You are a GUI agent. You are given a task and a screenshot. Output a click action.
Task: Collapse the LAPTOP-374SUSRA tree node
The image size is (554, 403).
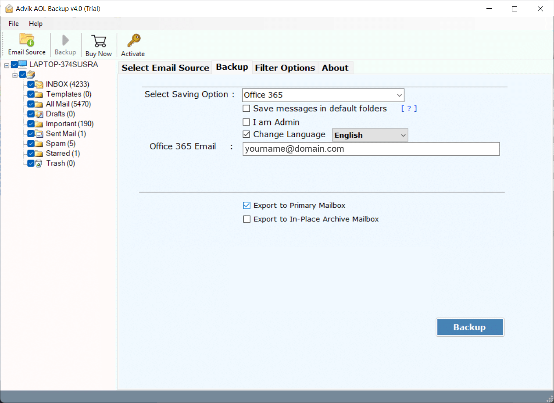(7, 65)
